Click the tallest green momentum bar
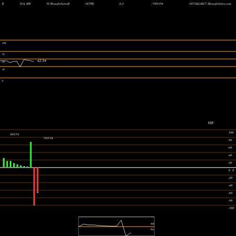 tap(31, 155)
